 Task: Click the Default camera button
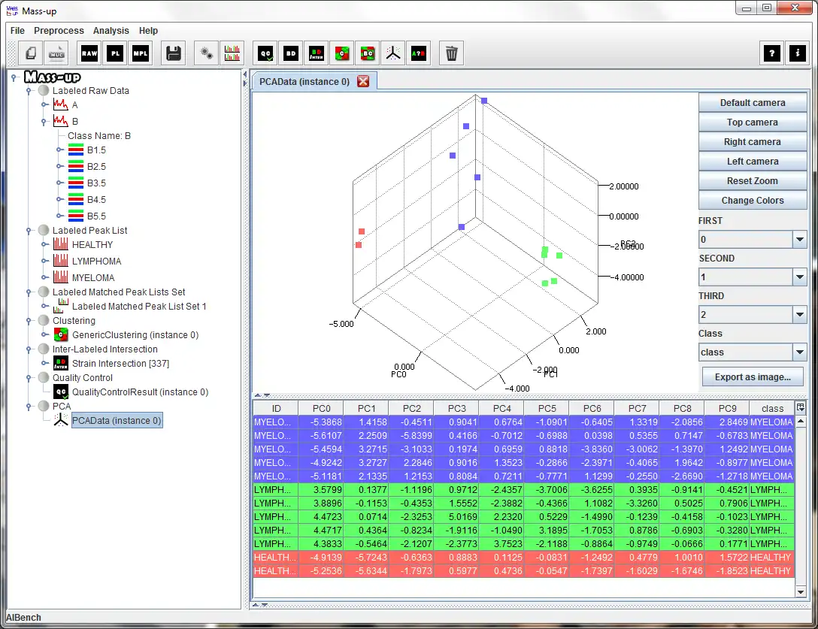point(753,103)
